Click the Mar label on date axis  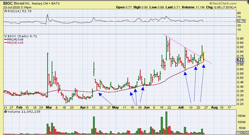[x=49, y=107]
